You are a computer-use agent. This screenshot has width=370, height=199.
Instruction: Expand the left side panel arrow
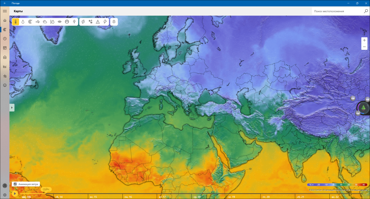(12, 108)
